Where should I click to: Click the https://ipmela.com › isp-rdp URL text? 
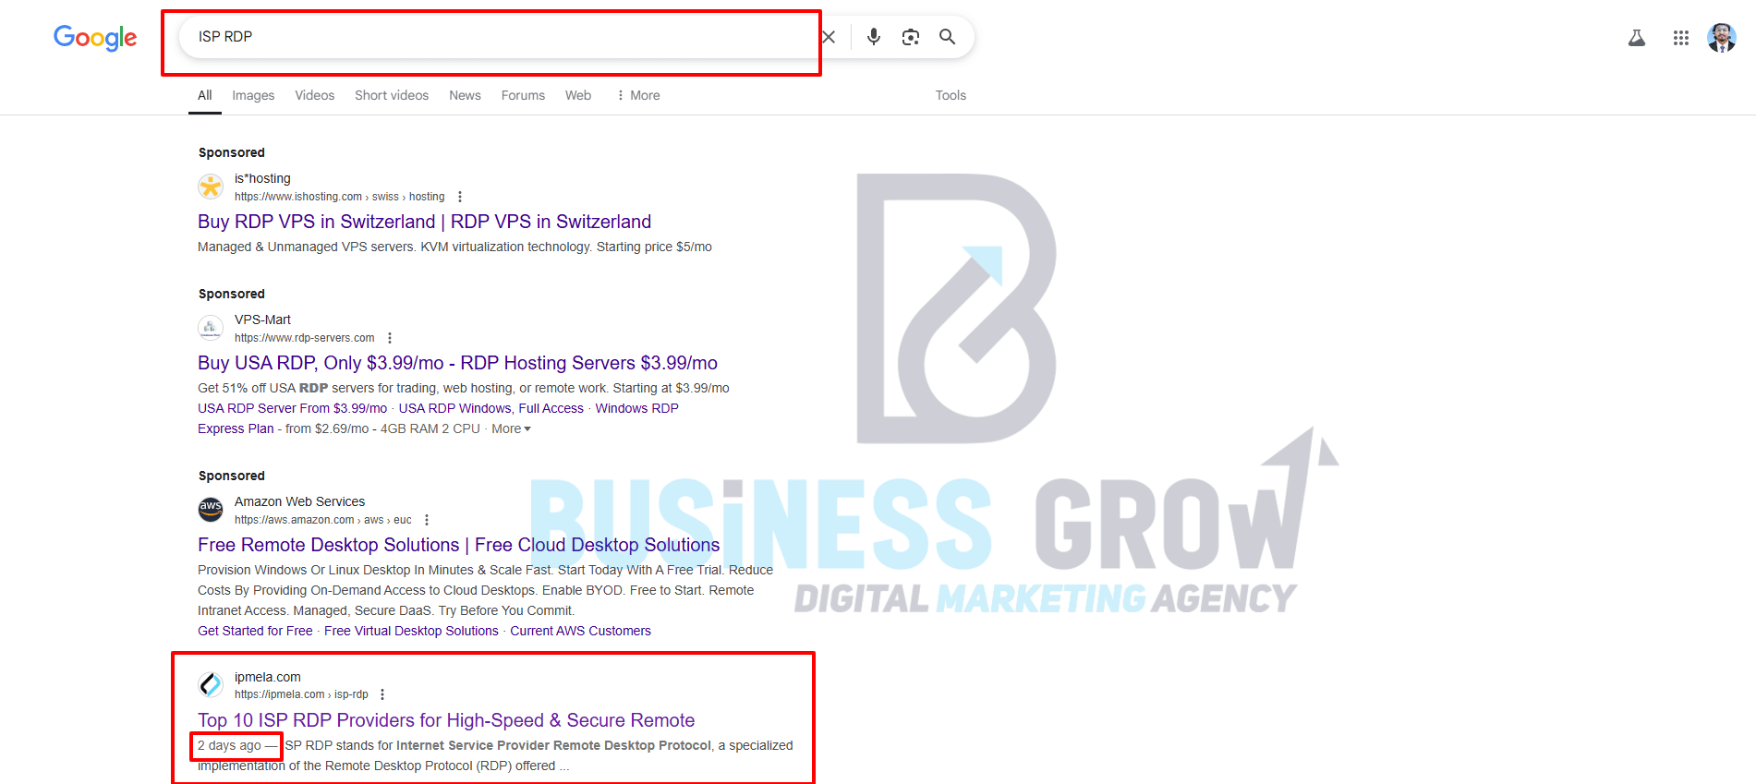point(301,694)
